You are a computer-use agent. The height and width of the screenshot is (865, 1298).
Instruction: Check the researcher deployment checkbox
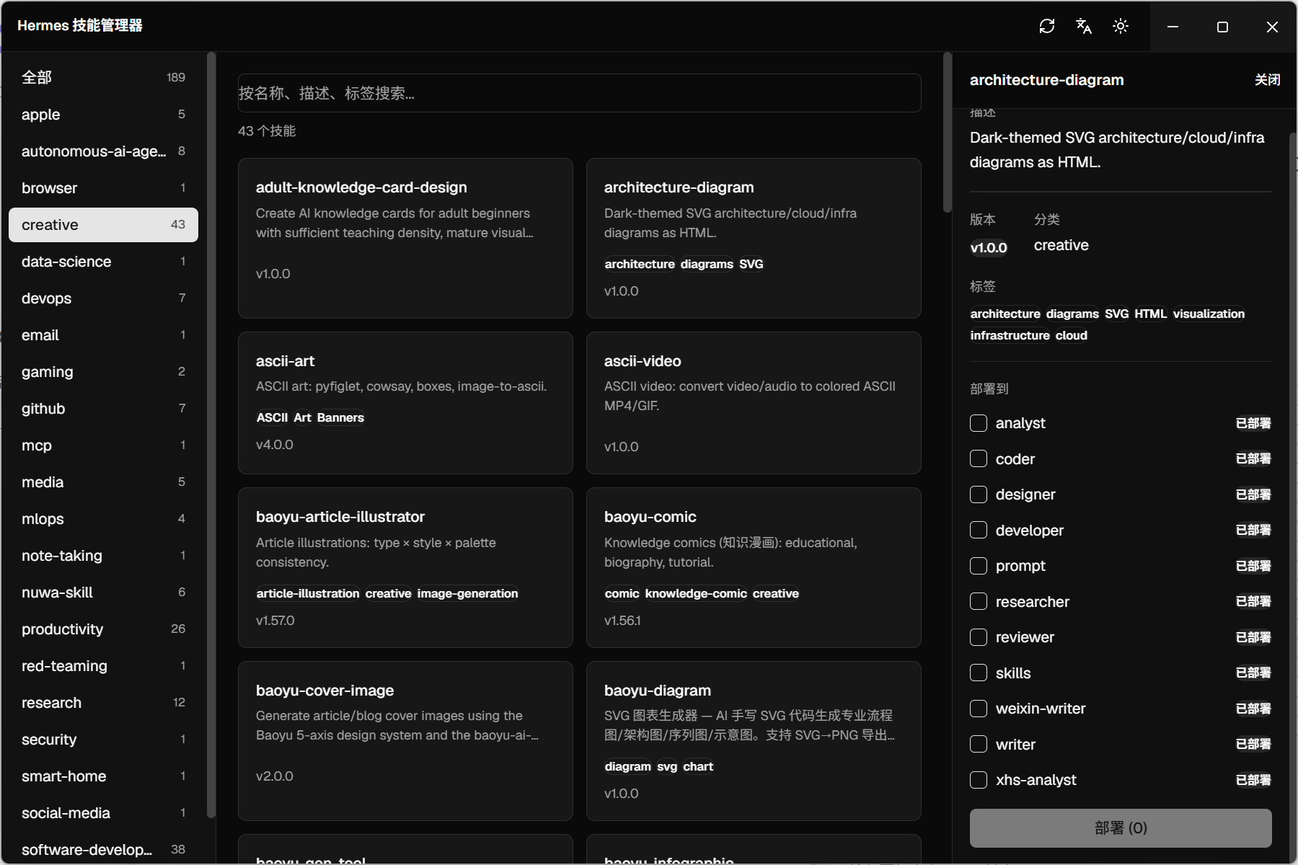979,601
